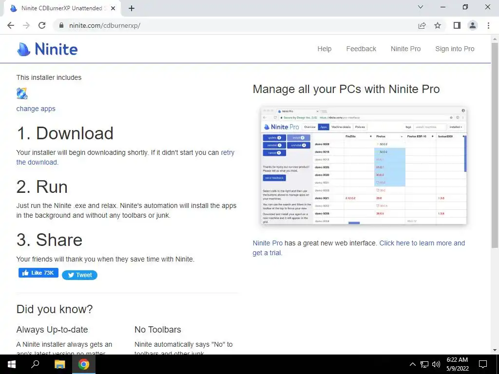Click the CDBurnerXP app icon
499x374 pixels.
click(x=22, y=93)
